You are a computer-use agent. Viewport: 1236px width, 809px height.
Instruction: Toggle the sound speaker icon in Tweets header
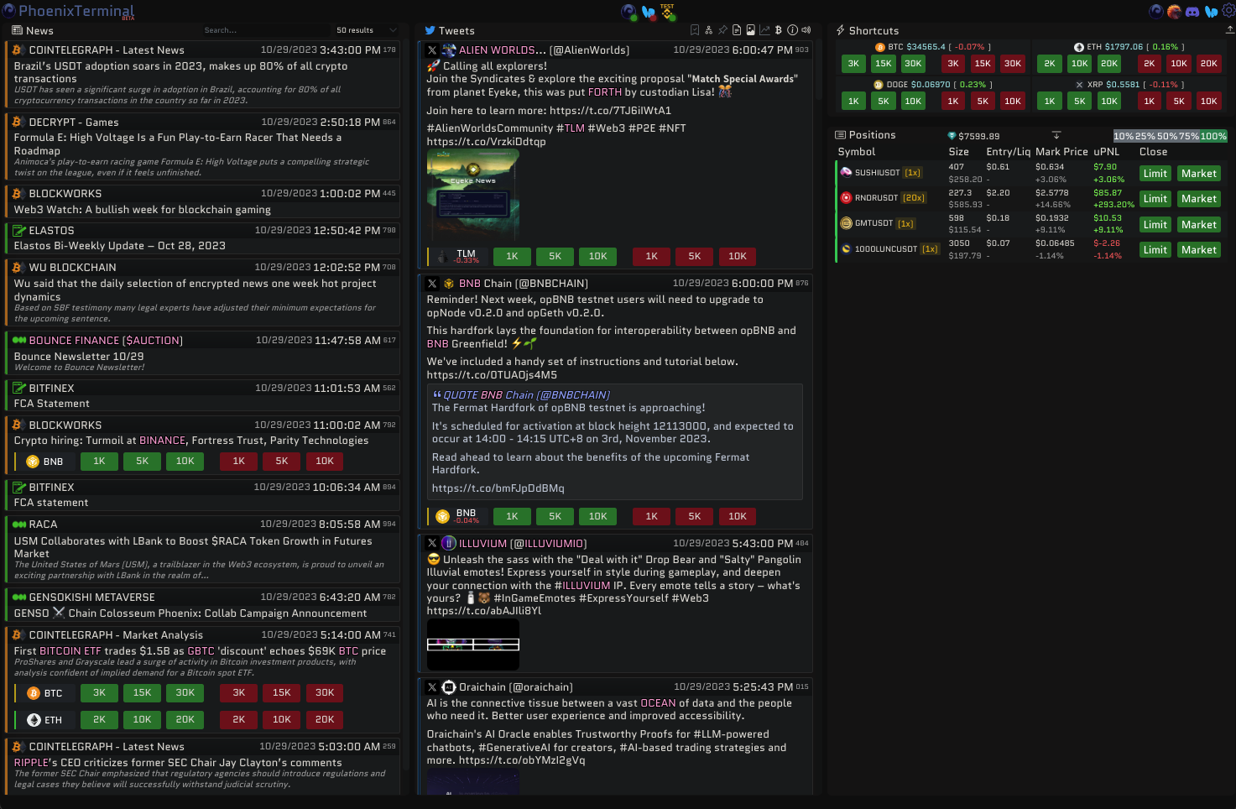pyautogui.click(x=806, y=30)
